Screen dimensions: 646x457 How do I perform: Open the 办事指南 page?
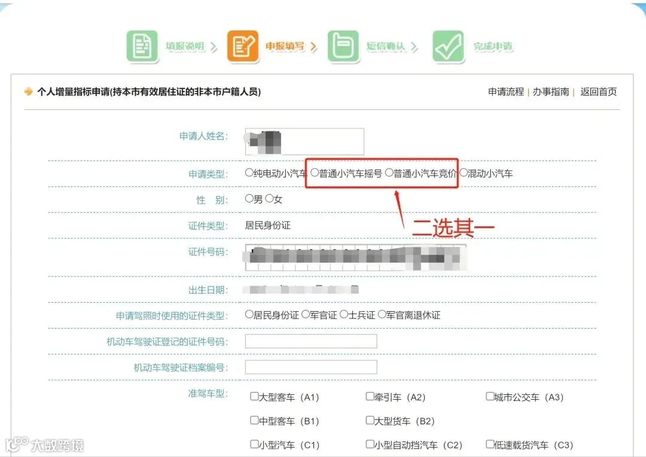click(x=551, y=92)
